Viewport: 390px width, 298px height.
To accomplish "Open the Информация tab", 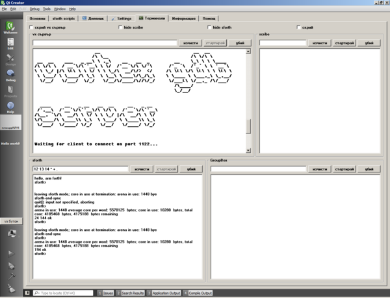I will tap(184, 18).
